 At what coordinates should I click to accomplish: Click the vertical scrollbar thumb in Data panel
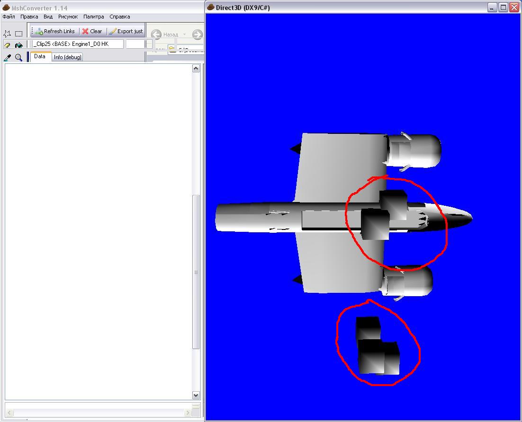coord(196,272)
